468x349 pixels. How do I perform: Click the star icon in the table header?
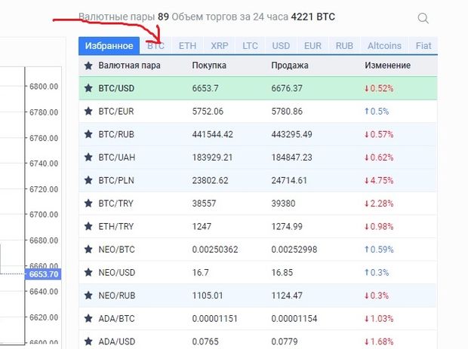point(88,66)
